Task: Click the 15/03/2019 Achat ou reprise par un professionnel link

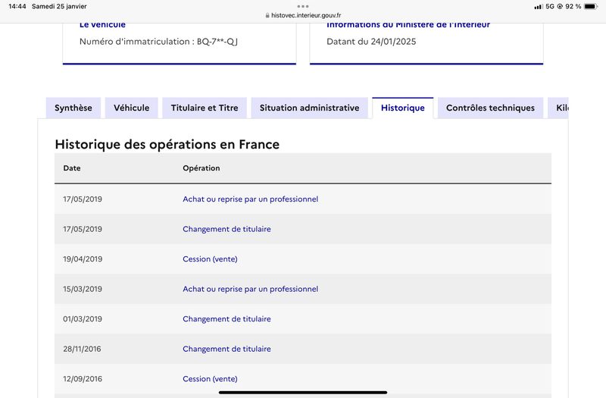Action: 251,289
